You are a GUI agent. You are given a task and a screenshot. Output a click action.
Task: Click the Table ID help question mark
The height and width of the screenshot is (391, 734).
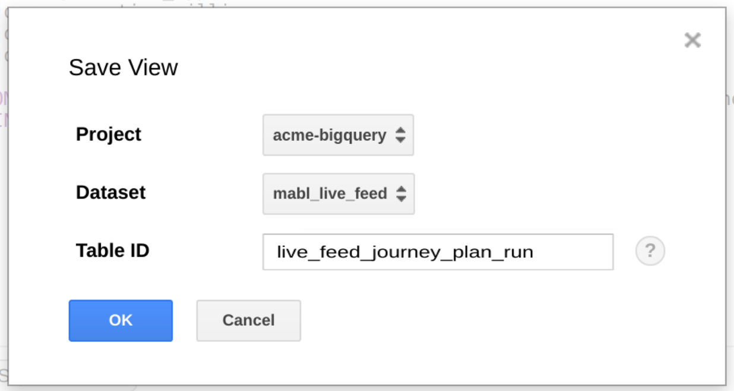(x=650, y=251)
